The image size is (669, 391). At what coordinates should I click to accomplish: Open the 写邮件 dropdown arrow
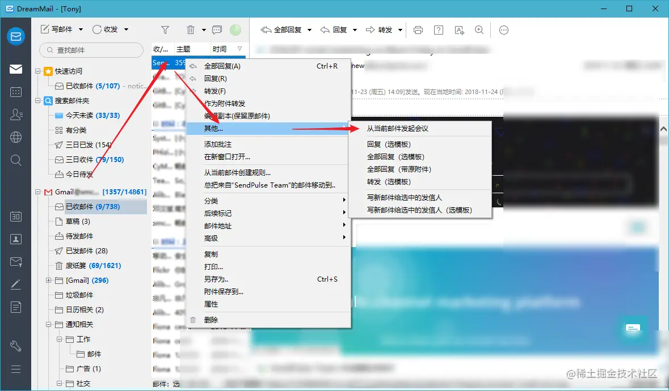pos(81,29)
